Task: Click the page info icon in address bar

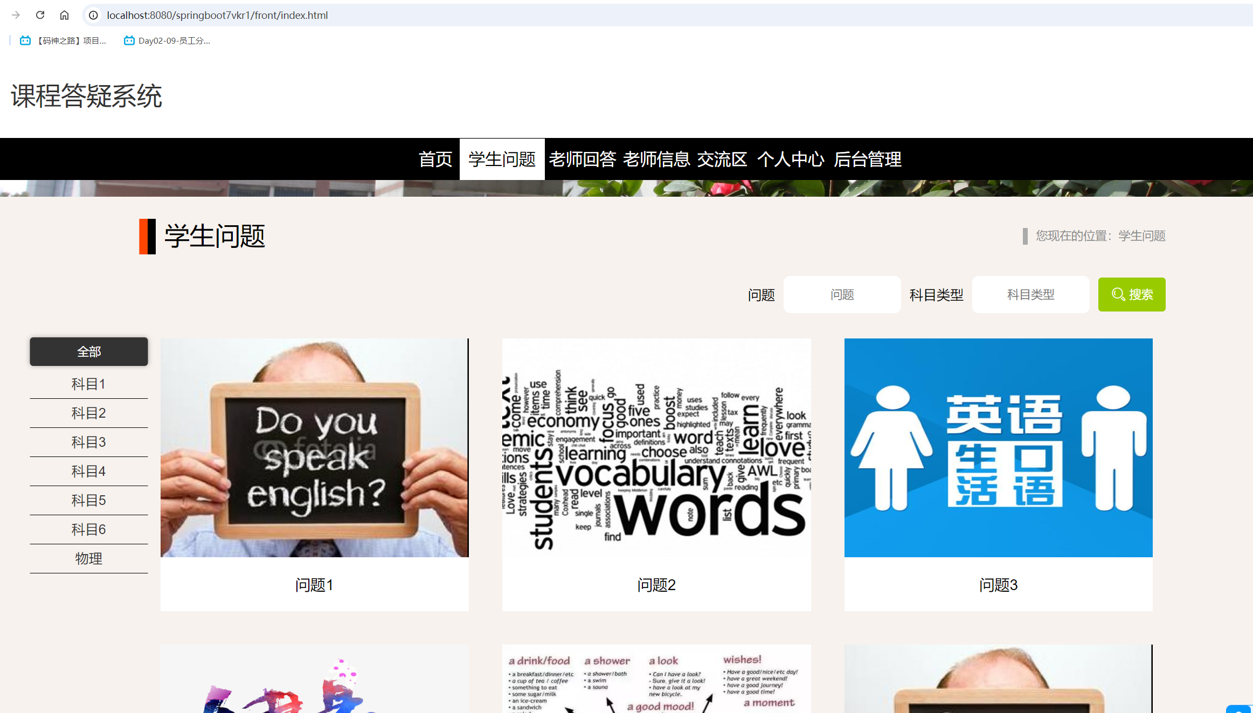Action: 94,15
